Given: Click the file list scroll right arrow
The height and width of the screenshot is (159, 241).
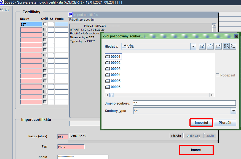Looking at the screenshot, I should point(212,95).
